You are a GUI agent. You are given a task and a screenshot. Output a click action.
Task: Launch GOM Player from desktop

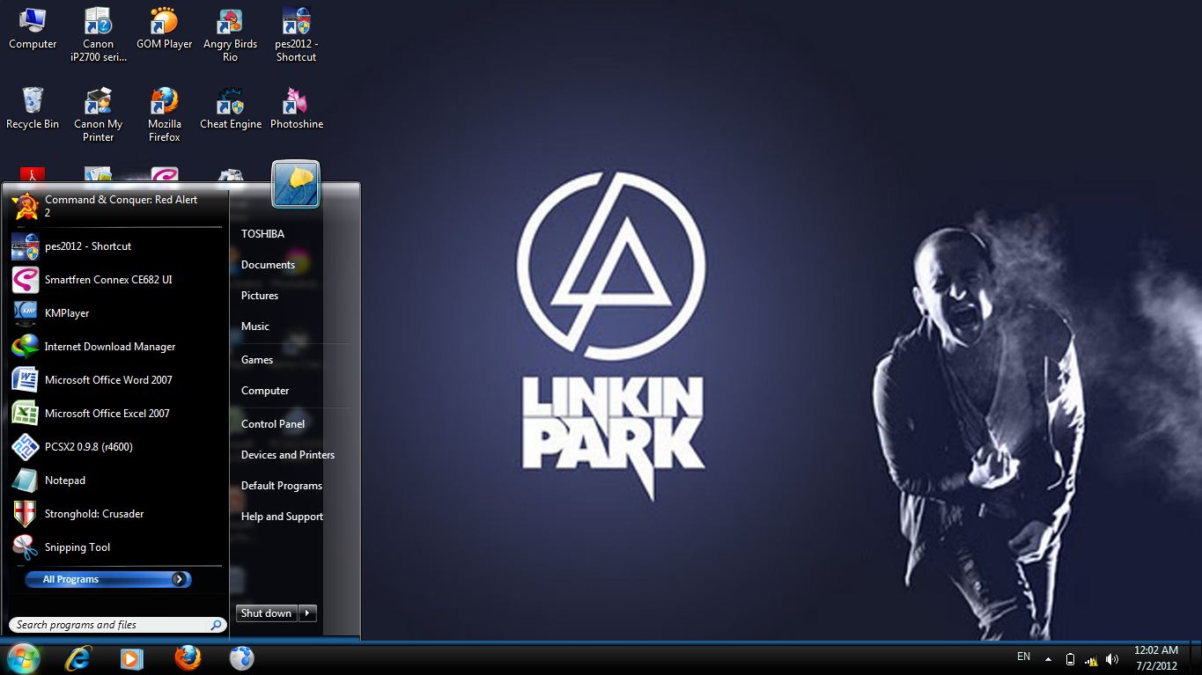(x=164, y=28)
